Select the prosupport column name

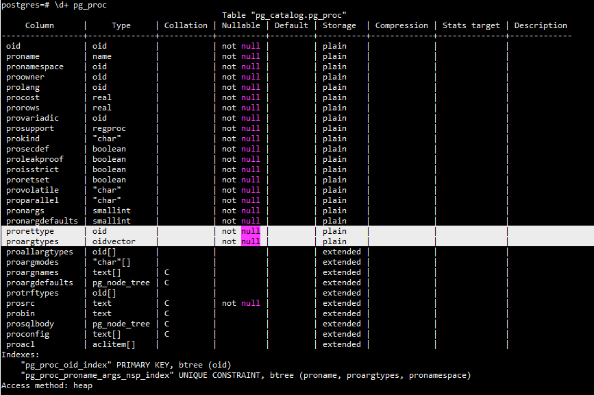tap(30, 128)
